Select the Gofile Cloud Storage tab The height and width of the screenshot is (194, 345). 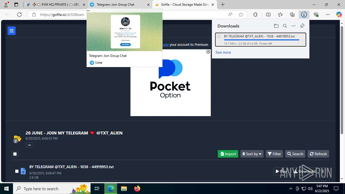pyautogui.click(x=185, y=5)
